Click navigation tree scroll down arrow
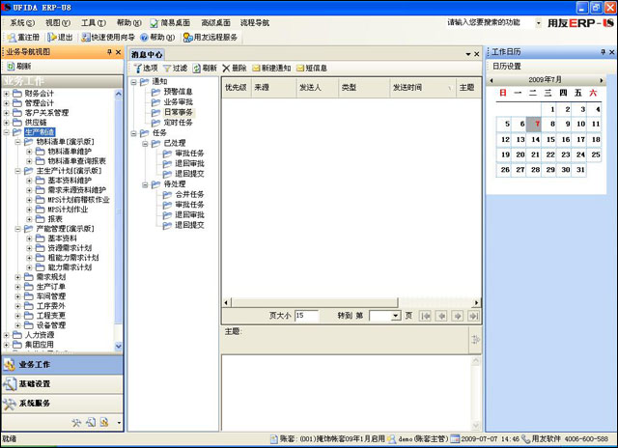The height and width of the screenshot is (448, 618). click(x=118, y=347)
